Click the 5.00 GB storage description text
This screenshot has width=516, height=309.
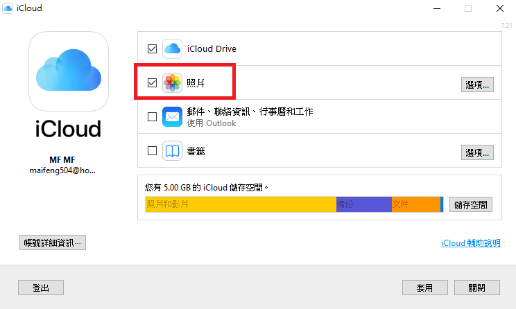click(x=207, y=188)
